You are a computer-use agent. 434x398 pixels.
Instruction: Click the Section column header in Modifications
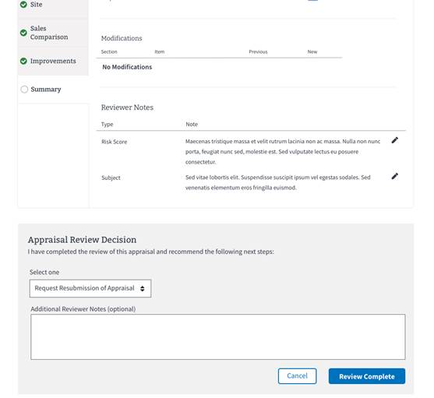pyautogui.click(x=109, y=51)
